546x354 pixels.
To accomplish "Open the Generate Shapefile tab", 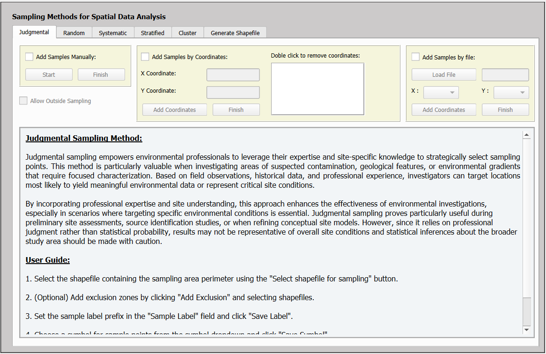I will pyautogui.click(x=235, y=33).
